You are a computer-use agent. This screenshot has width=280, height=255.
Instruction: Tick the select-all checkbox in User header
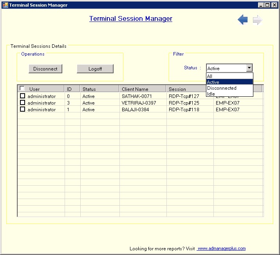click(x=22, y=89)
